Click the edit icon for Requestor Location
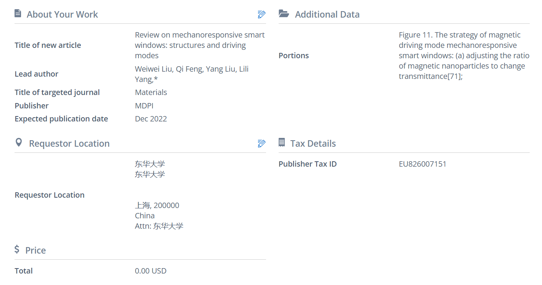Viewport: 542px width, 285px height. coord(261,144)
